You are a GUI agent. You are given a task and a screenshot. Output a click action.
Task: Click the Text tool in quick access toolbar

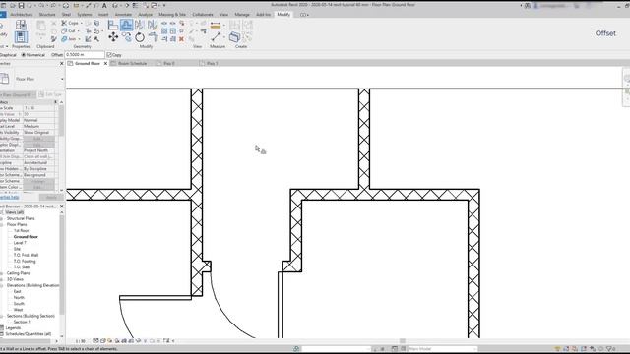click(104, 5)
